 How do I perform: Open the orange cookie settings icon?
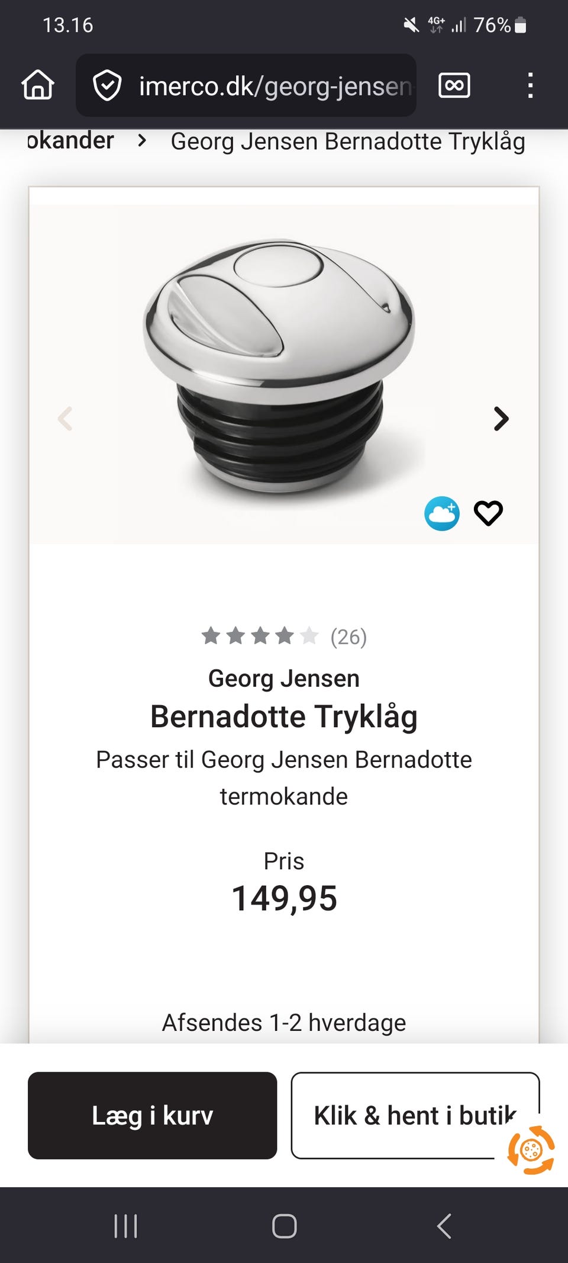tap(531, 1150)
